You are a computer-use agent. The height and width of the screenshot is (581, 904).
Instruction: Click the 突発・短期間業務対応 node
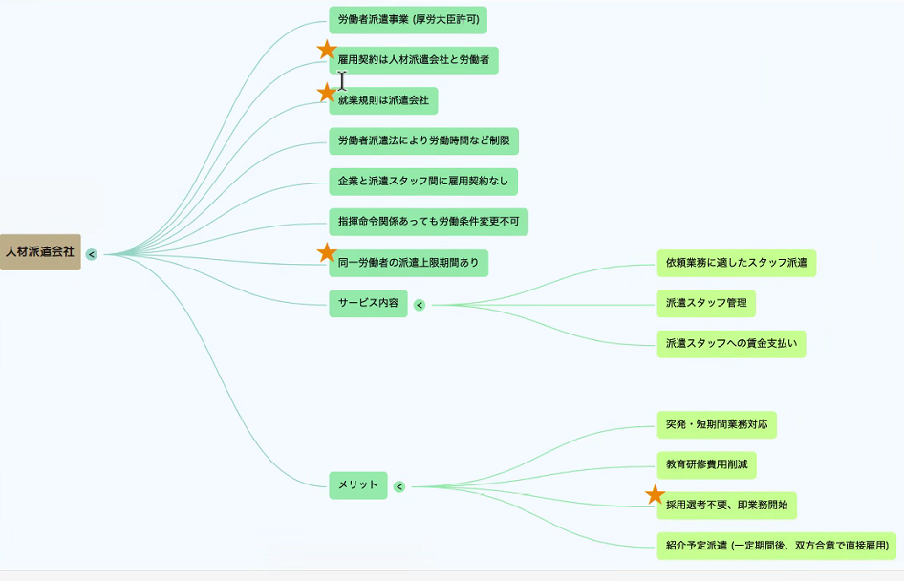click(x=716, y=424)
